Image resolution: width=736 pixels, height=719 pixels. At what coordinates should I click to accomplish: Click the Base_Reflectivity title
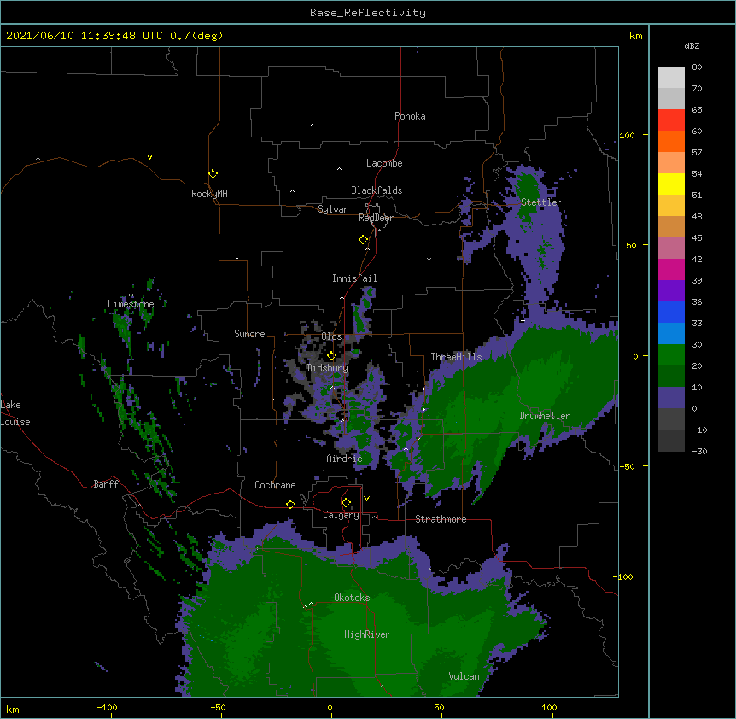(368, 13)
